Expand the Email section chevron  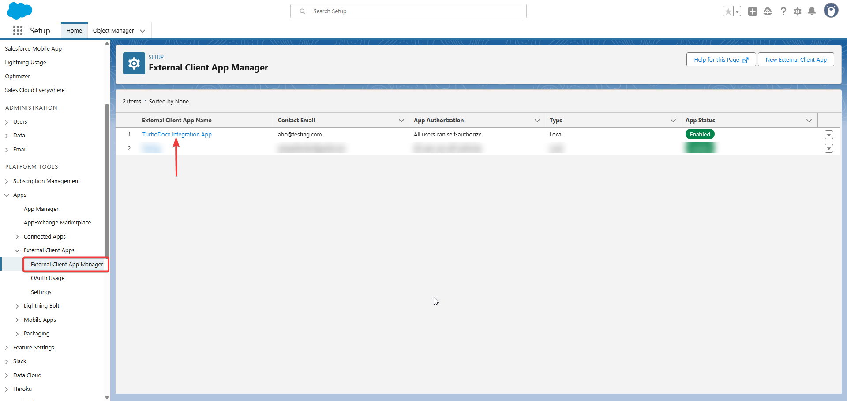pos(7,150)
